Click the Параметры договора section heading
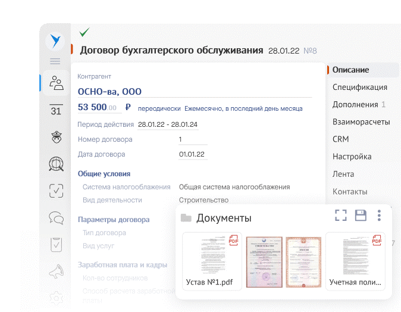Screen dimensions: 401x312 pos(114,220)
